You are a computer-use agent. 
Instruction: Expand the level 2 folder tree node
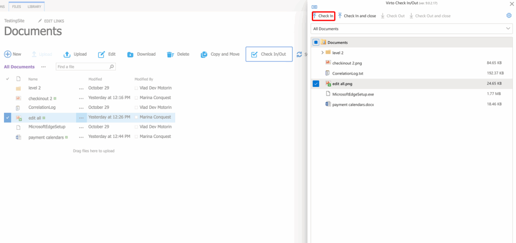(x=322, y=52)
